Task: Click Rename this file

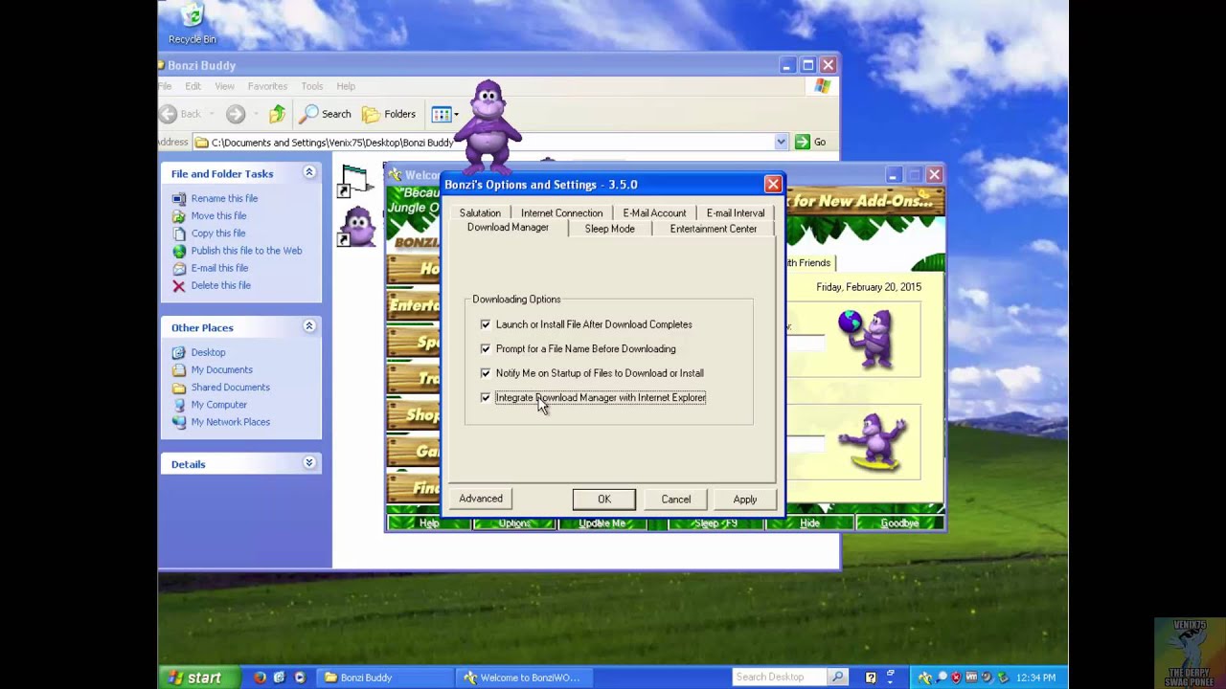Action: [224, 198]
